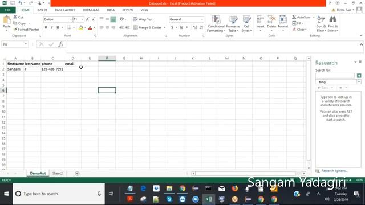Close the Research pane
Viewport: 365px width, 205px height.
(x=360, y=62)
